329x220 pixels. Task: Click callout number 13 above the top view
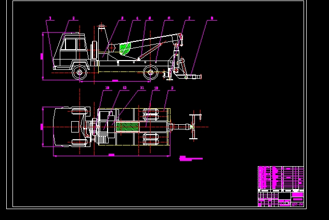pyautogui.click(x=107, y=88)
